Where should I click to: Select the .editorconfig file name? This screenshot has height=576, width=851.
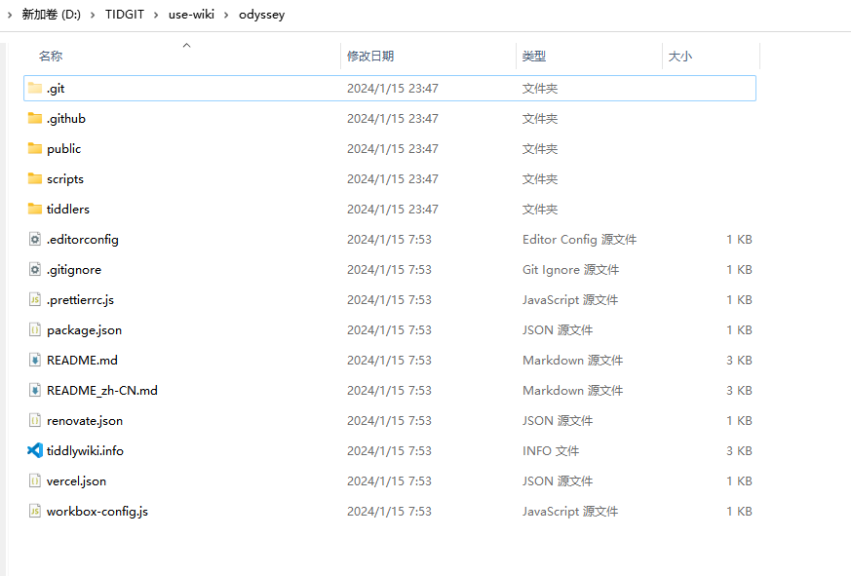[x=83, y=239]
